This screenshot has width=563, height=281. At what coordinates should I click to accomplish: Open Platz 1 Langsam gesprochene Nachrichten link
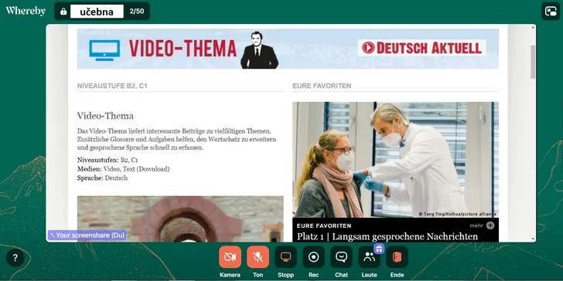(387, 236)
